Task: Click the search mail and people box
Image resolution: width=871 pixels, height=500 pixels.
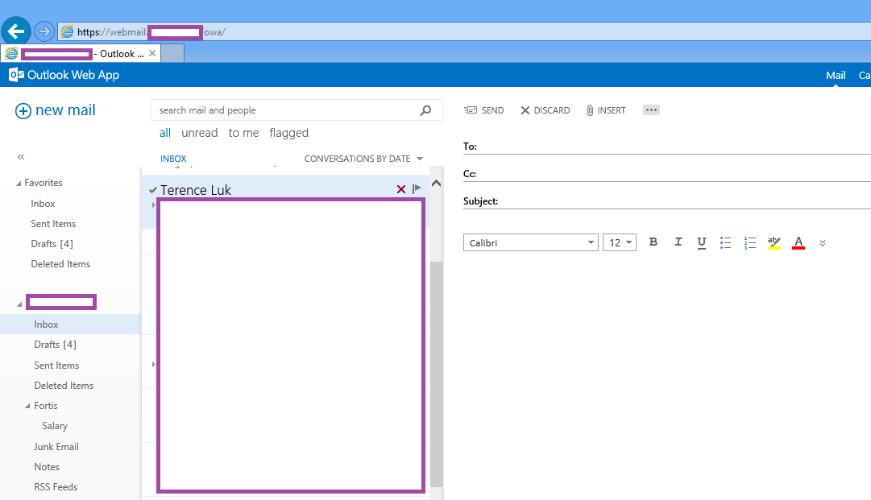Action: (297, 110)
